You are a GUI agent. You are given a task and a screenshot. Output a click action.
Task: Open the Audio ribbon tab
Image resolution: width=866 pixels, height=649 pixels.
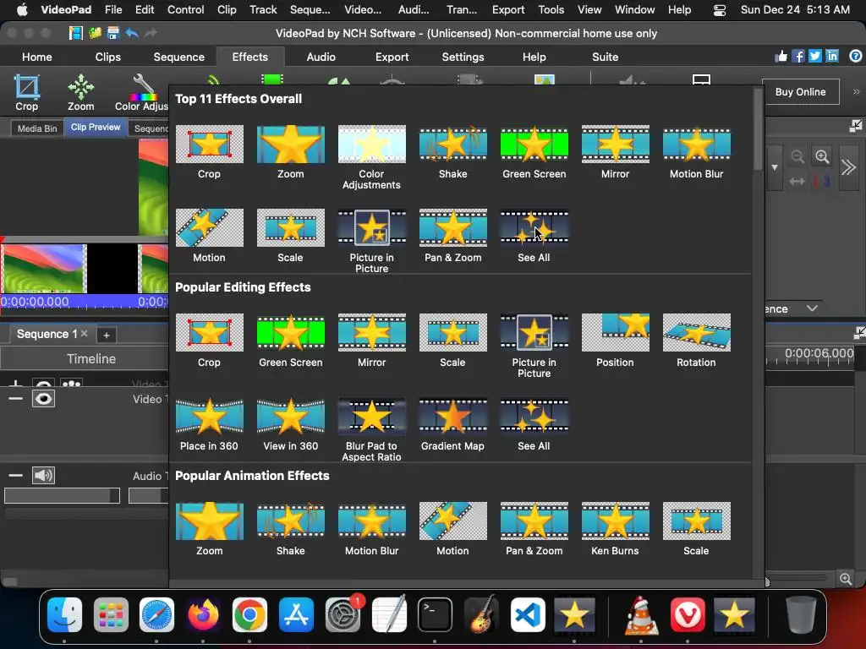(x=321, y=57)
